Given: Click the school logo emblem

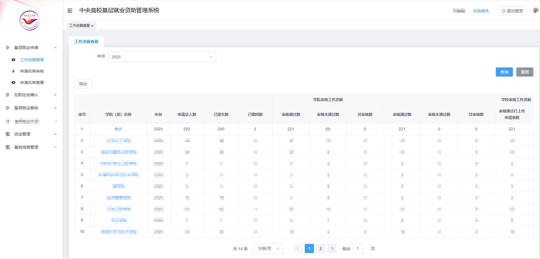Looking at the screenshot, I should pos(30,20).
